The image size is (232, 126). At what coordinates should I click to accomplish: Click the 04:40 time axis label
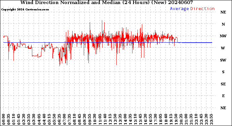44,119
